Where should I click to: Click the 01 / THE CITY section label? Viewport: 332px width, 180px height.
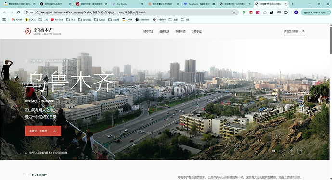pyautogui.click(x=39, y=175)
